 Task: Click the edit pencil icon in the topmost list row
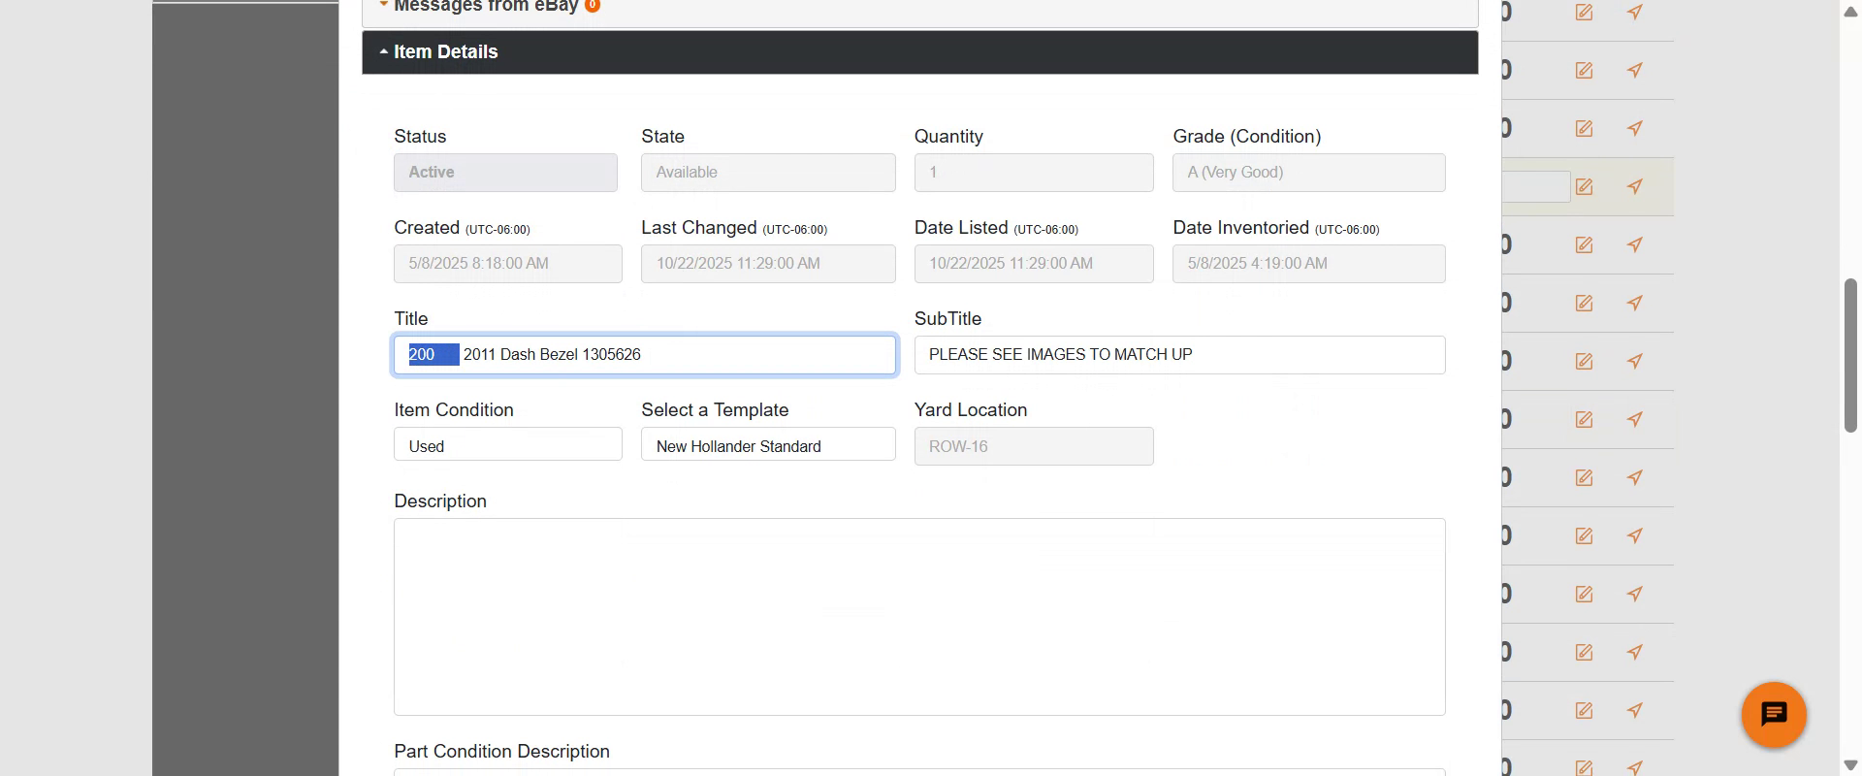click(1584, 13)
